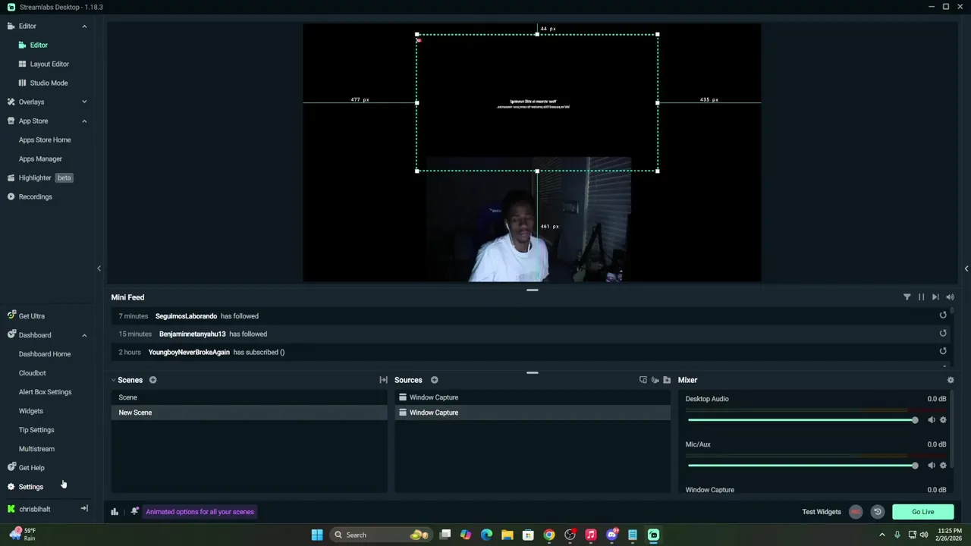Screen dimensions: 971x546
Task: Select the scene named Scene
Action: (249, 397)
